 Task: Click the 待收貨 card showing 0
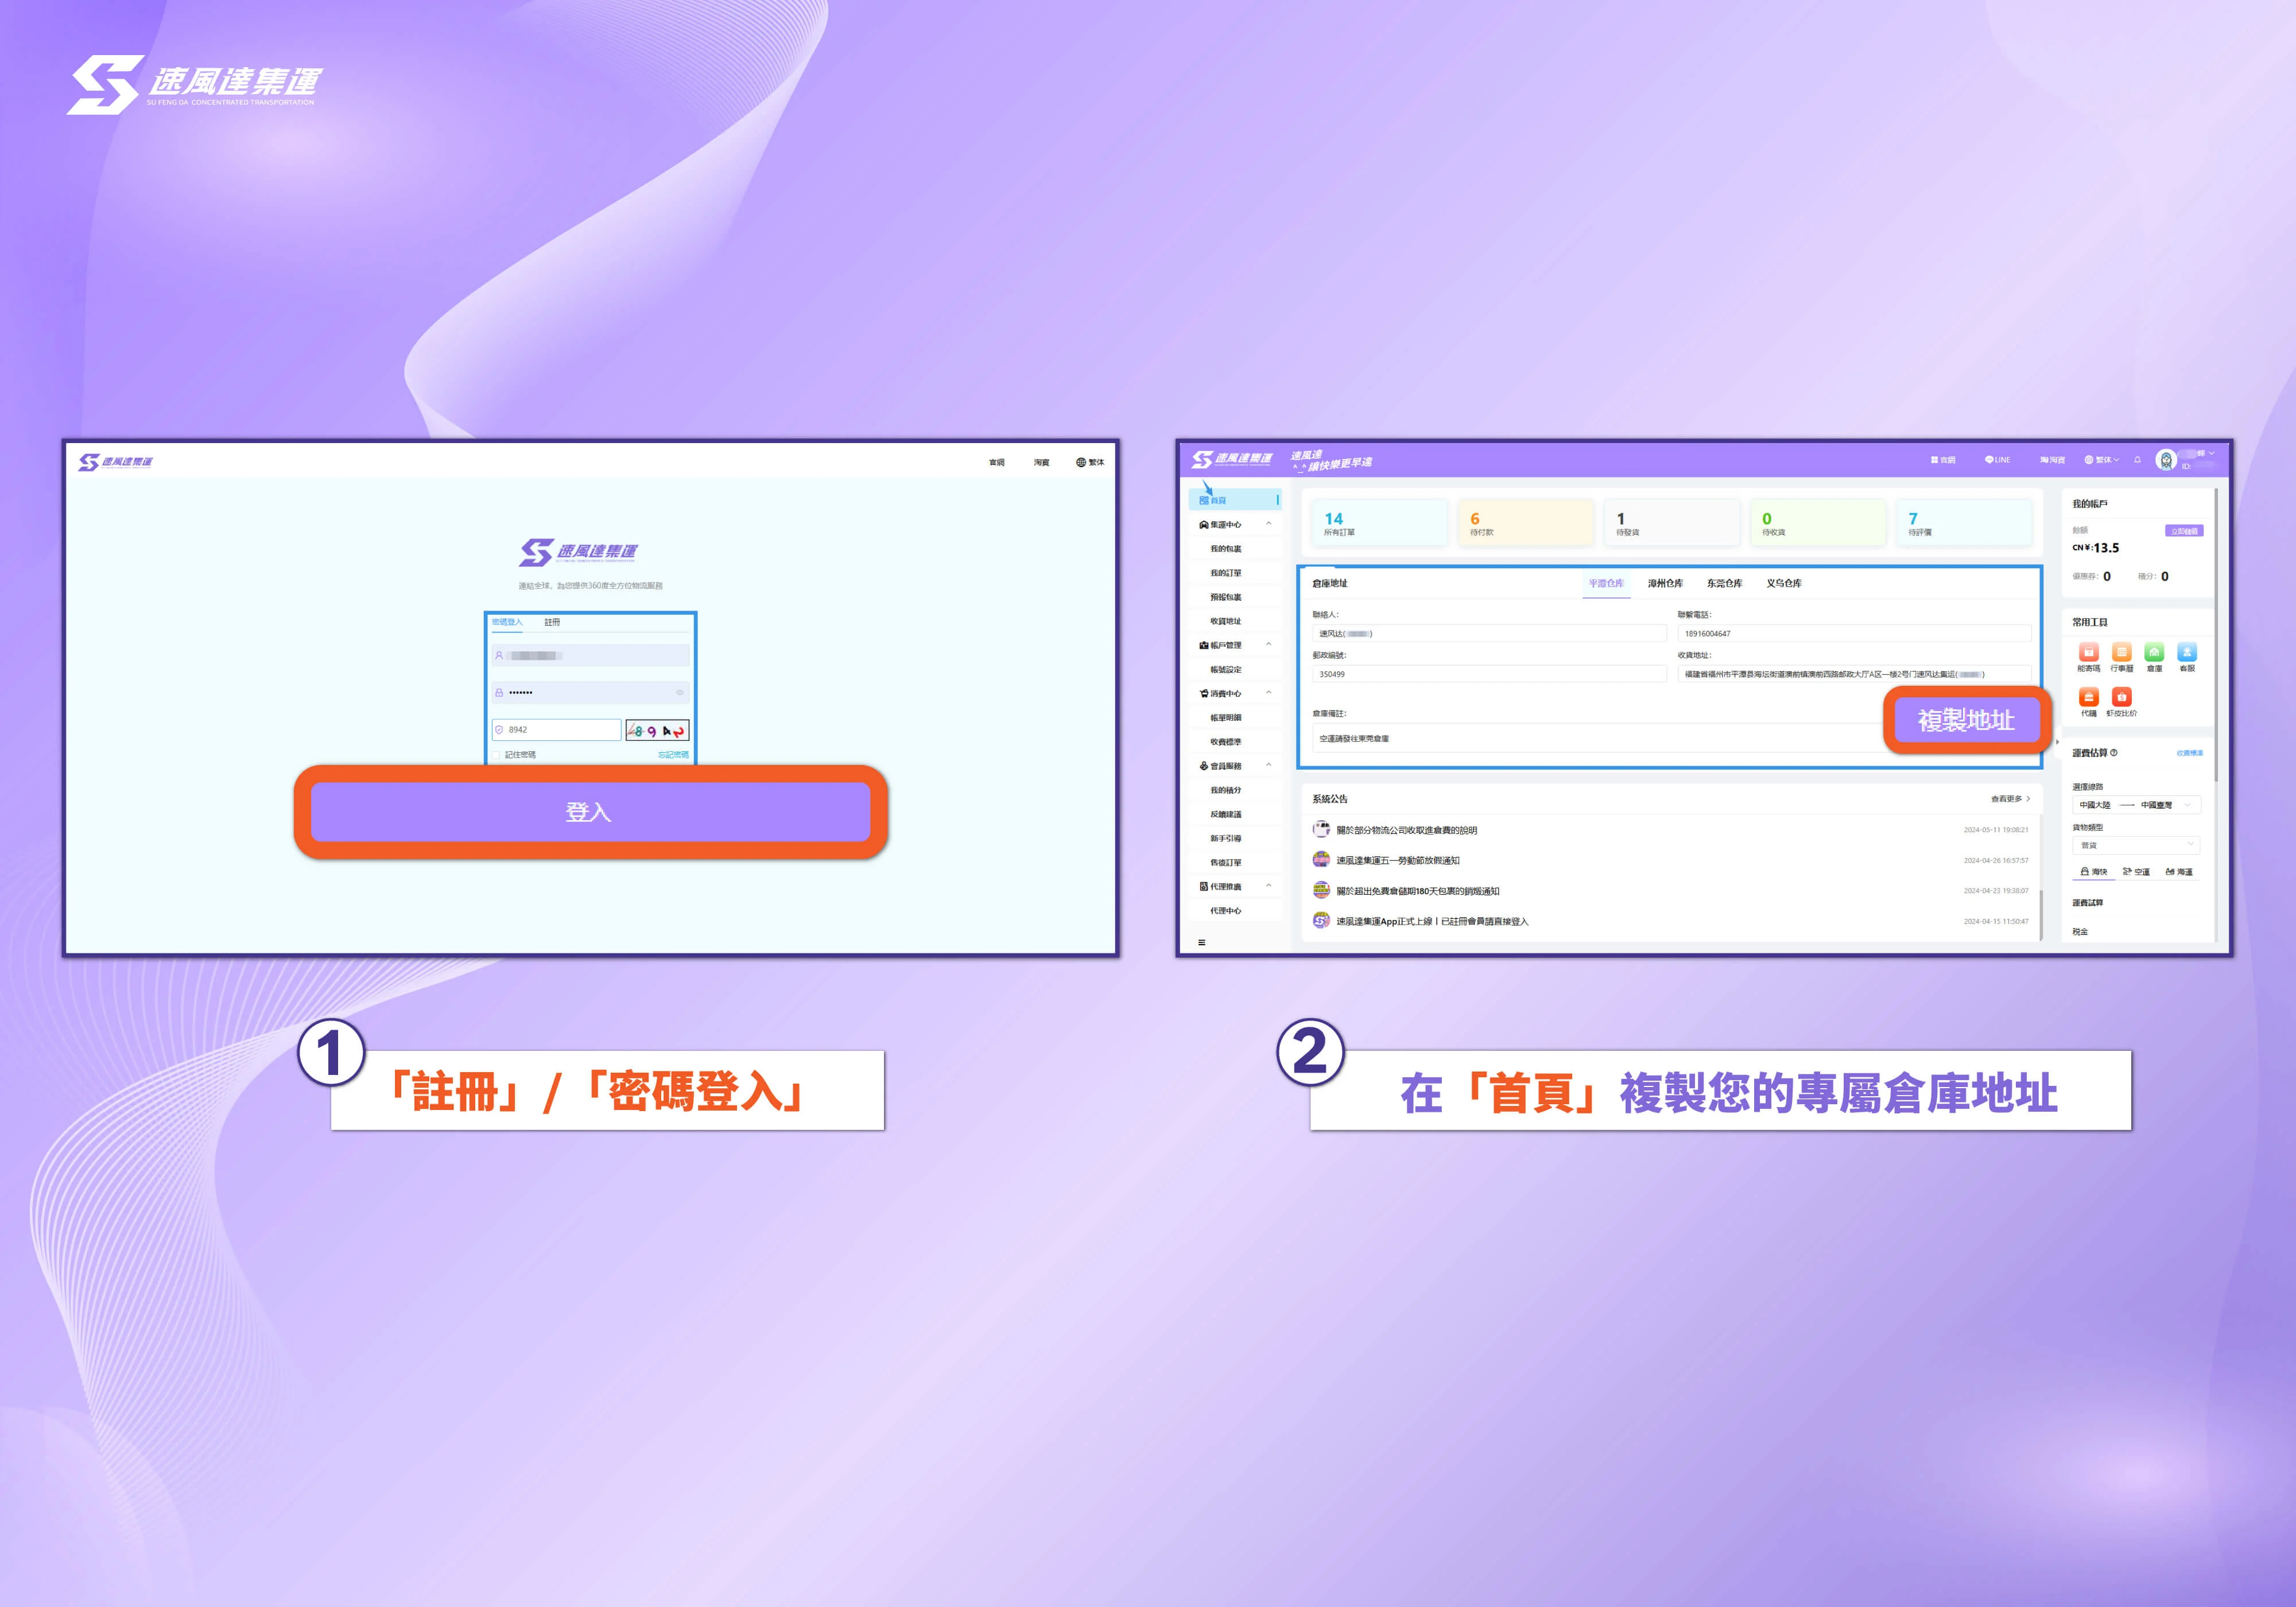click(1817, 523)
